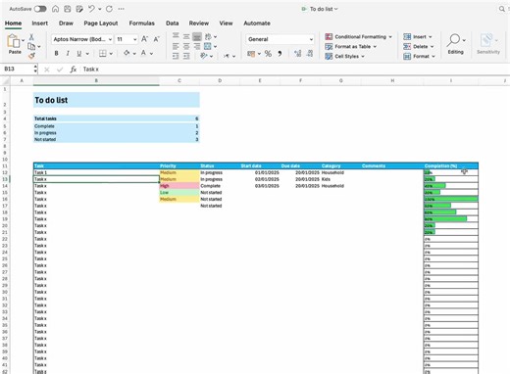Click Decrease Decimal icon
Screen dimensions: 510x374
310,54
